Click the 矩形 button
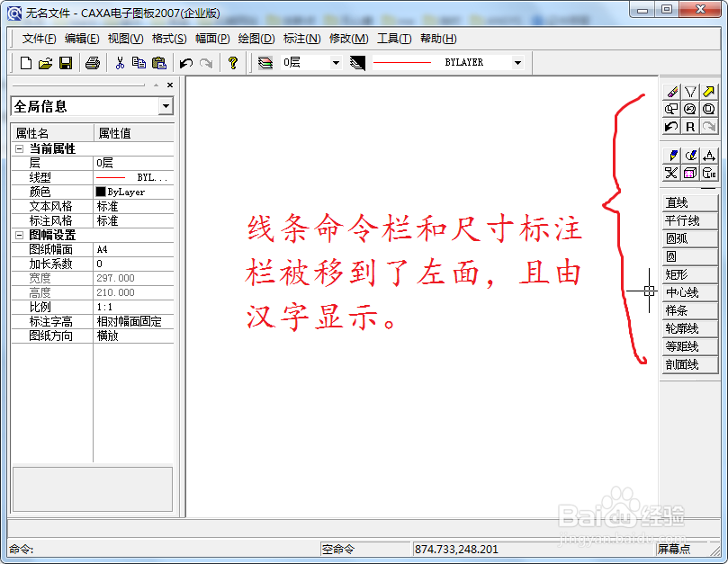Image resolution: width=728 pixels, height=564 pixels. pyautogui.click(x=690, y=275)
